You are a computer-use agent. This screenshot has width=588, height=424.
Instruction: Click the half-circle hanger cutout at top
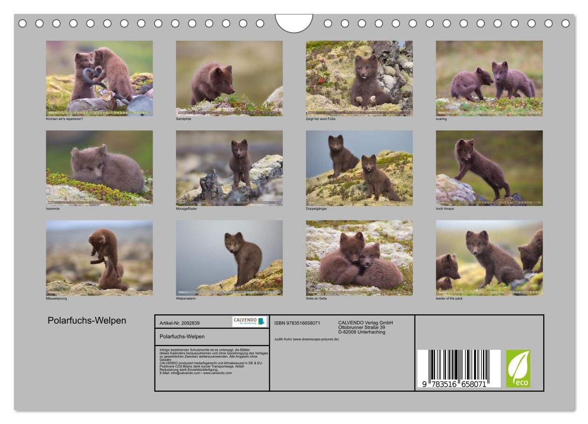[x=294, y=23]
